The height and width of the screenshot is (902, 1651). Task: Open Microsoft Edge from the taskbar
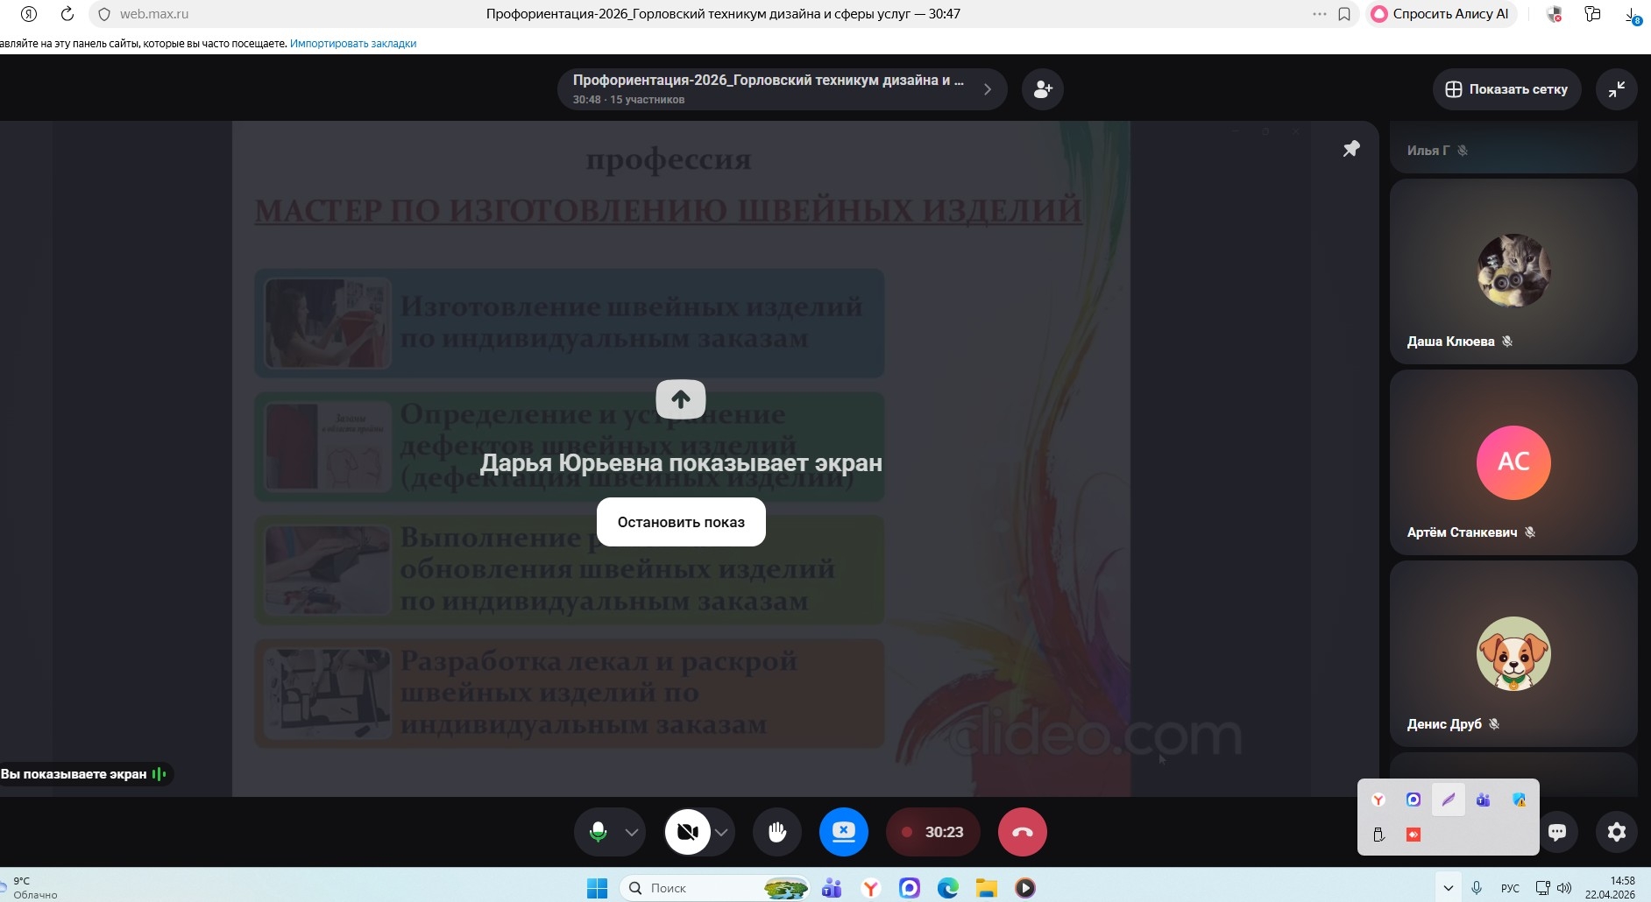(948, 888)
